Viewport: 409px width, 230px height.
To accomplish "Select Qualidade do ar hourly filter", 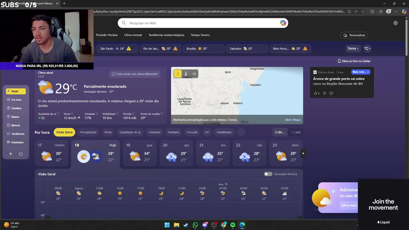I will [130, 132].
